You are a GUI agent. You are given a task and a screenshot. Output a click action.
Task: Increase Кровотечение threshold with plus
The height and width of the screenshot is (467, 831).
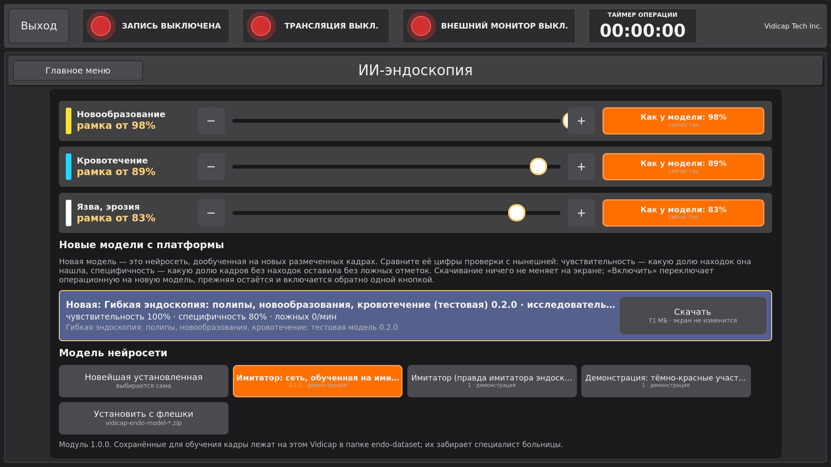pyautogui.click(x=581, y=166)
